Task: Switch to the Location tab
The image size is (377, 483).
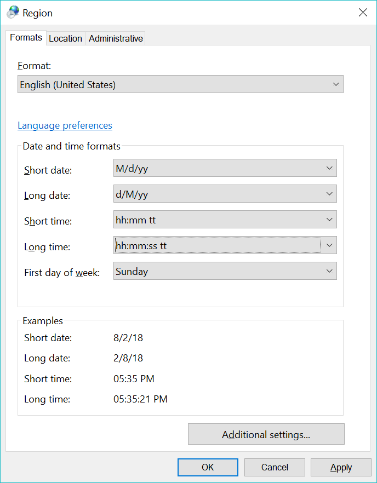Action: point(65,38)
